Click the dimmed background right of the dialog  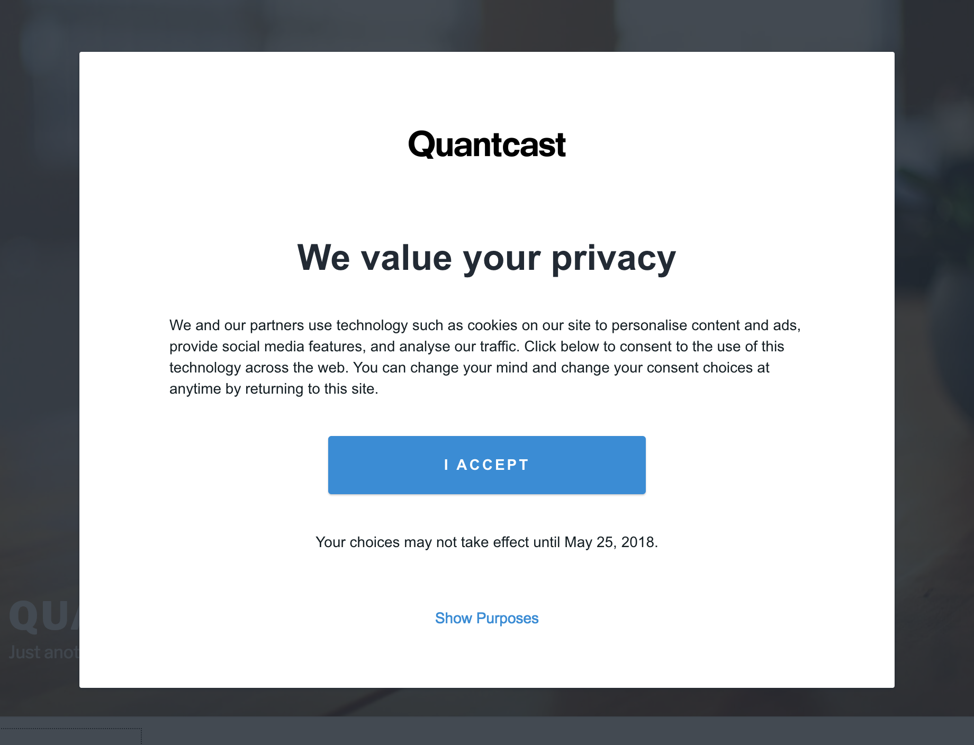tap(934, 370)
